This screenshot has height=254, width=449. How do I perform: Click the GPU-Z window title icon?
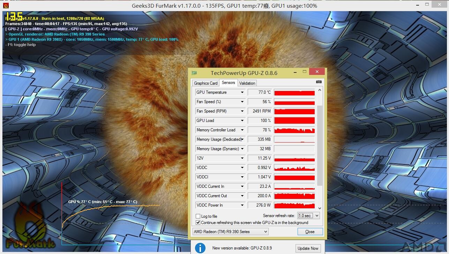194,73
